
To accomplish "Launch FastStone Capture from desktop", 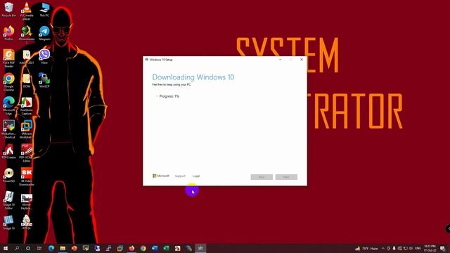I will (x=27, y=105).
